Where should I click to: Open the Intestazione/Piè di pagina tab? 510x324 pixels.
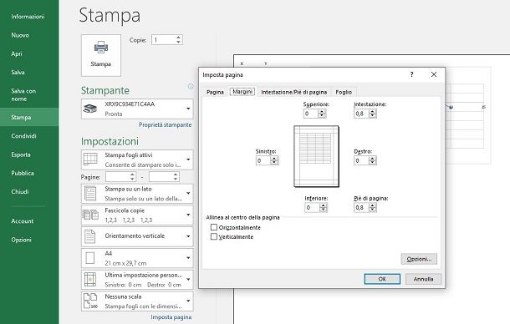293,92
